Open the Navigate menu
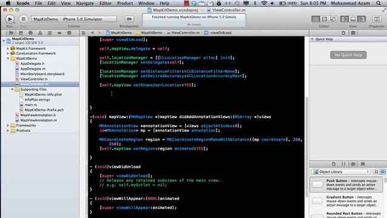The image size is (387, 218). tap(85, 3)
